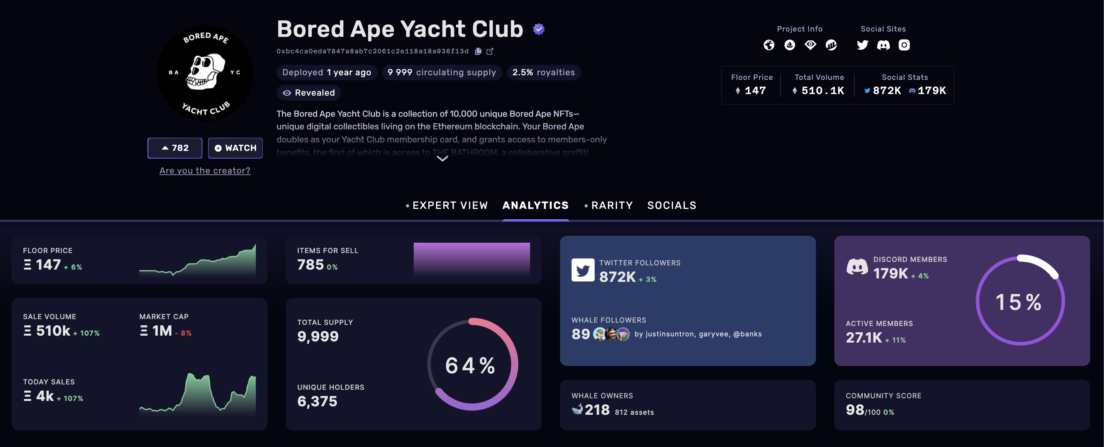
Task: Click the Discord logo in the Discord Members card
Action: coord(857,267)
